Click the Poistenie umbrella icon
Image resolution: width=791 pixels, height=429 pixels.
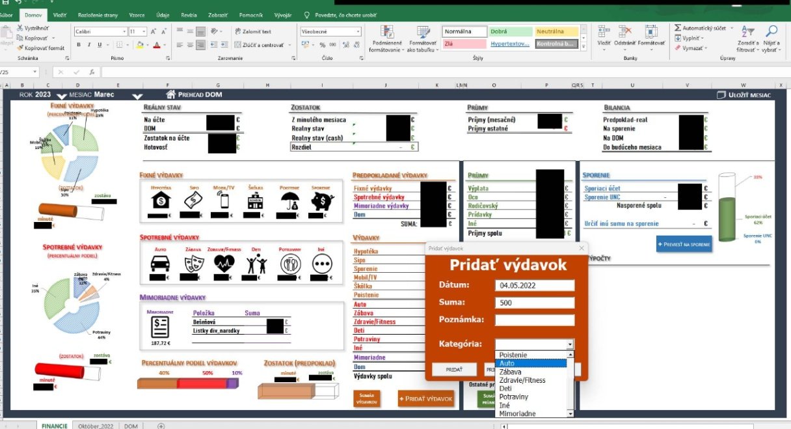288,201
